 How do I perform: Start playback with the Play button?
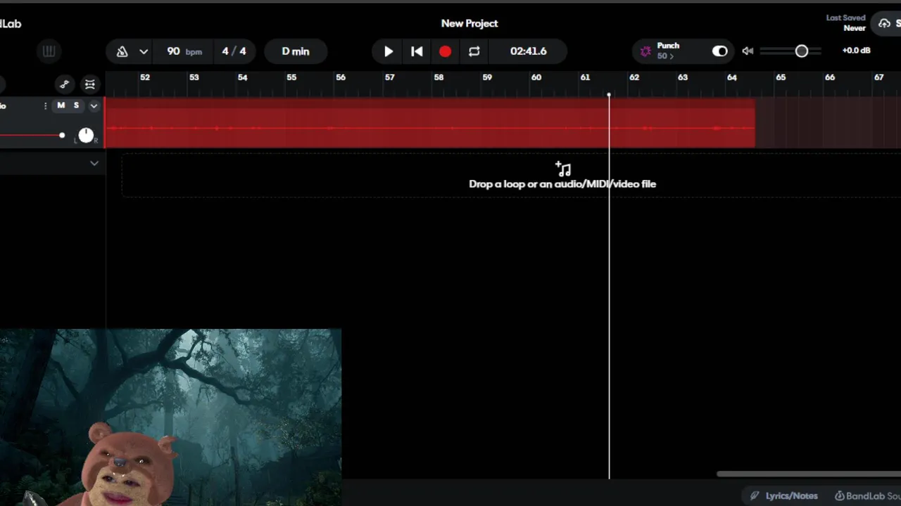[x=388, y=51]
